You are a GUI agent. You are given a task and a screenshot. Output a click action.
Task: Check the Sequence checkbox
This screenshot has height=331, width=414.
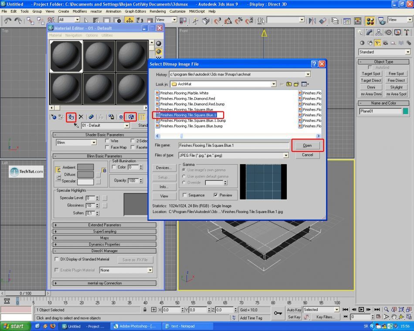click(x=185, y=195)
